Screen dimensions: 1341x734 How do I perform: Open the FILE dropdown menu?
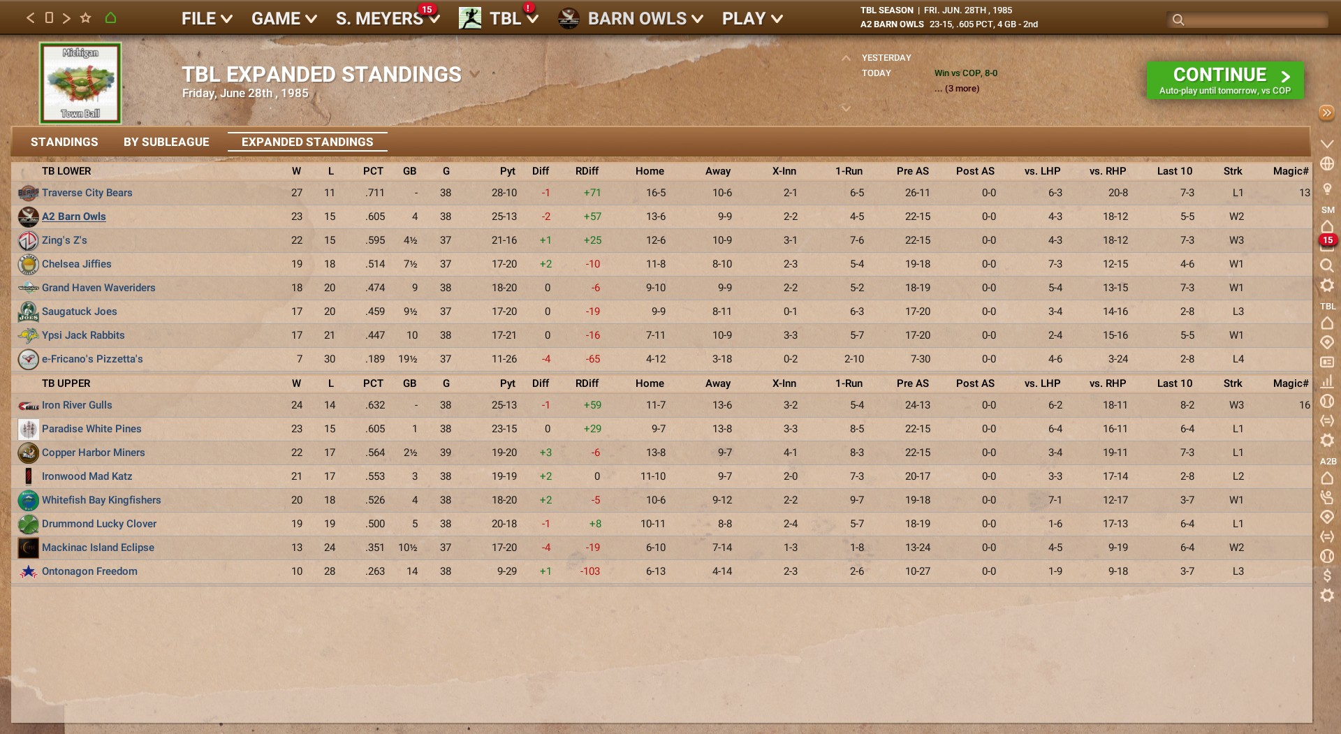pyautogui.click(x=207, y=19)
